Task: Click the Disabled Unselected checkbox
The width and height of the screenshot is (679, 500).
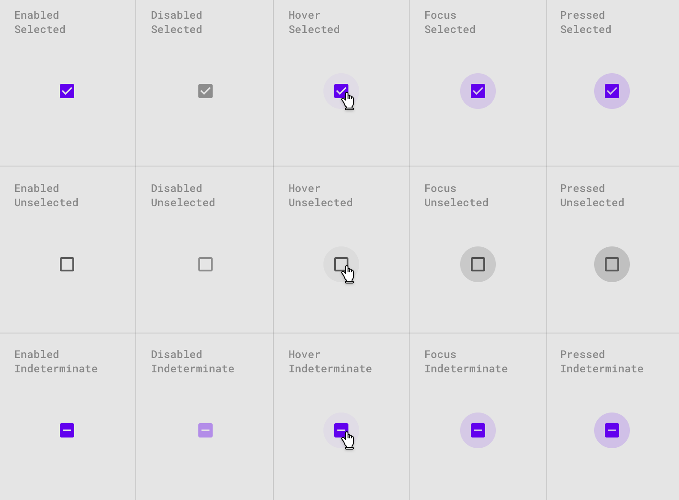Action: [205, 264]
